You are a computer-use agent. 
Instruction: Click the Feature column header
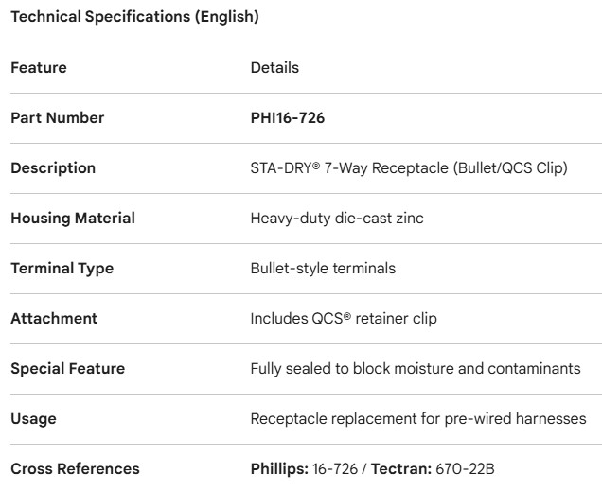[x=39, y=68]
